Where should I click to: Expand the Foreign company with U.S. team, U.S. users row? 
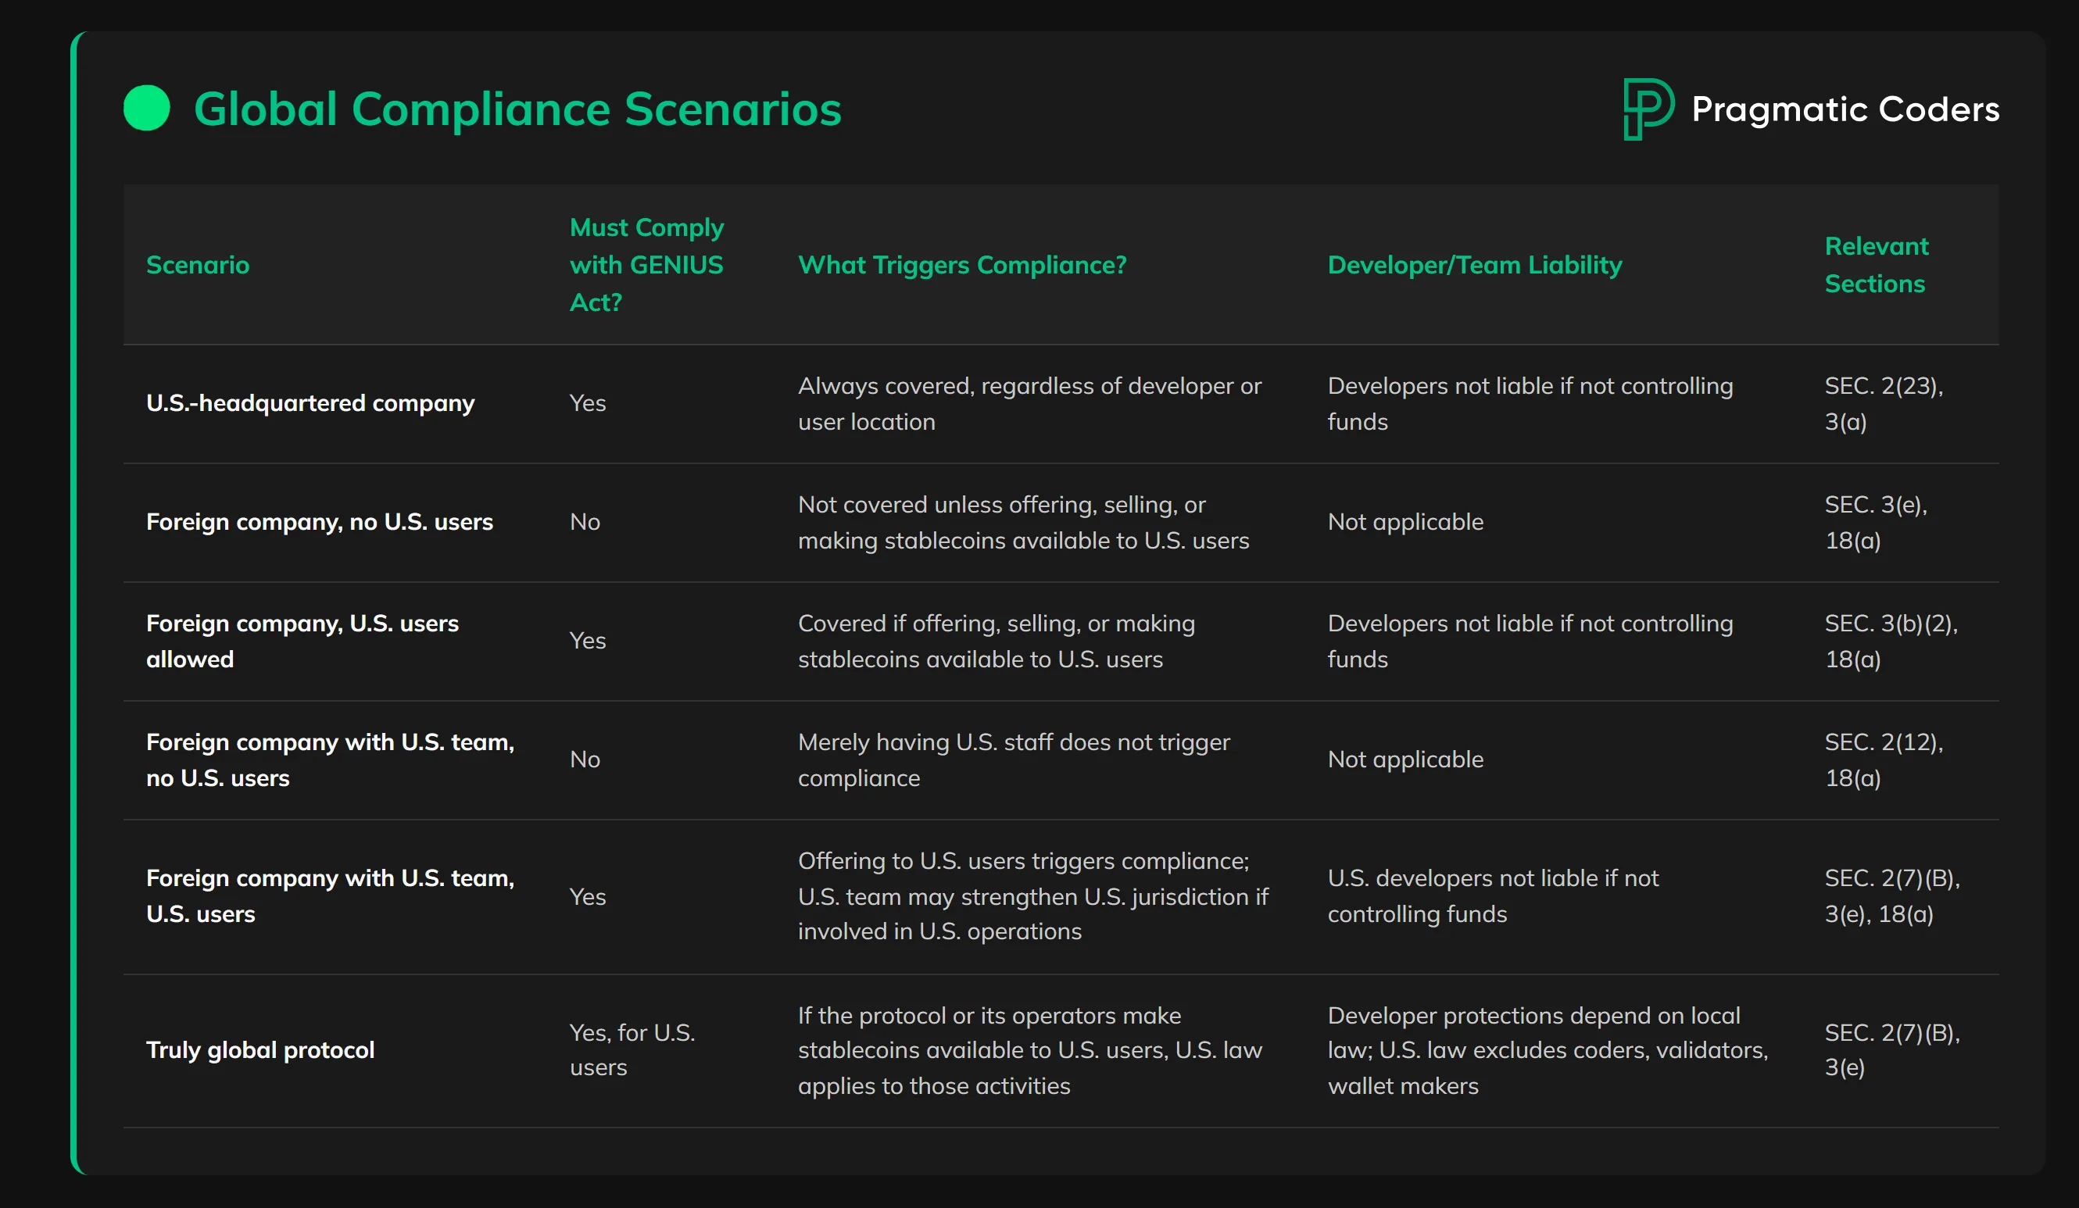[330, 895]
